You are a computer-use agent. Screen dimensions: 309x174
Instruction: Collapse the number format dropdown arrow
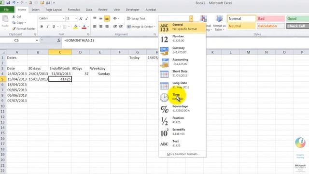[x=191, y=18]
